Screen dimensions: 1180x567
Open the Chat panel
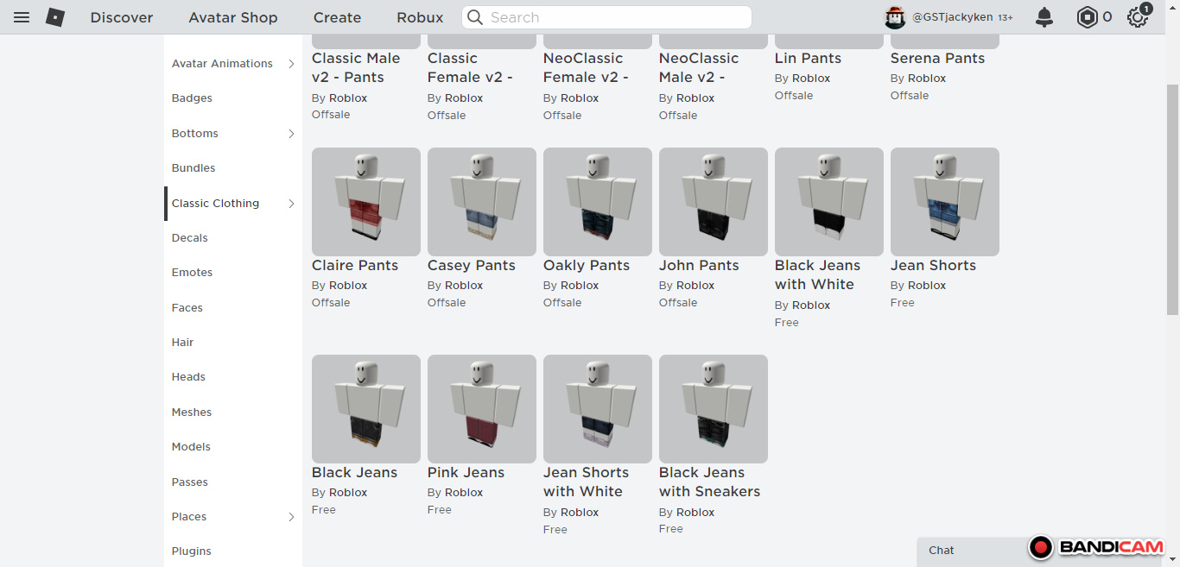(942, 551)
